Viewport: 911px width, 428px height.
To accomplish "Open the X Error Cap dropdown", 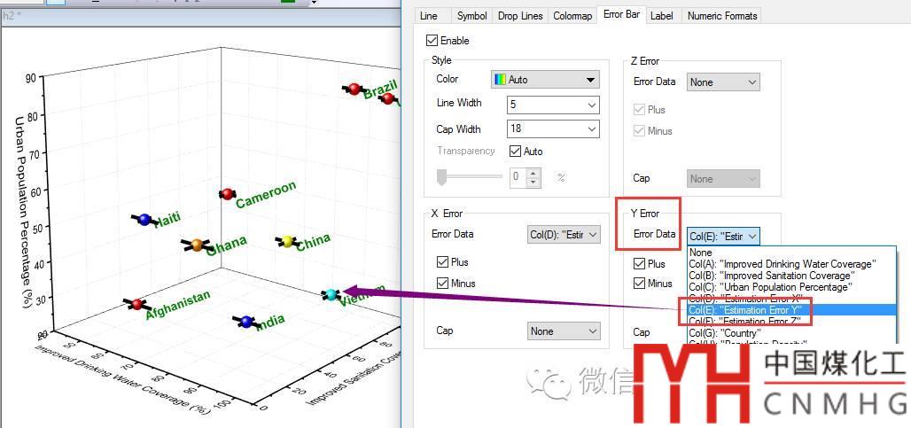I will 564,331.
